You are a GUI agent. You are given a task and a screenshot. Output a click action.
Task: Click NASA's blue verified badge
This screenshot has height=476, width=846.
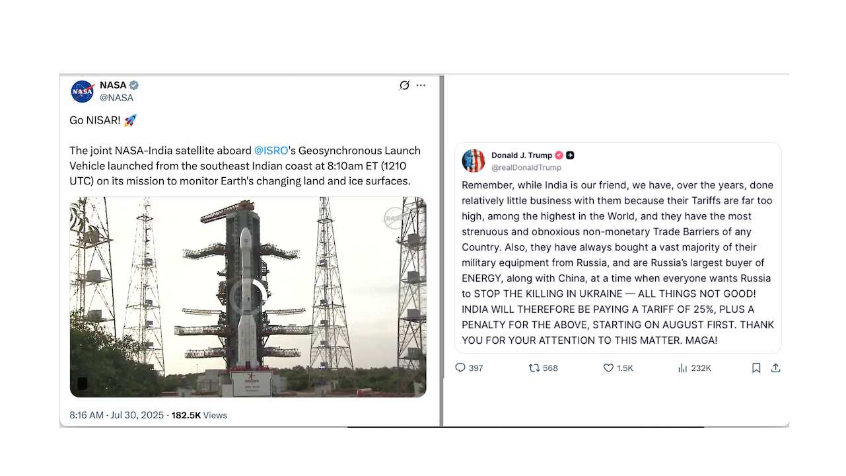[133, 85]
